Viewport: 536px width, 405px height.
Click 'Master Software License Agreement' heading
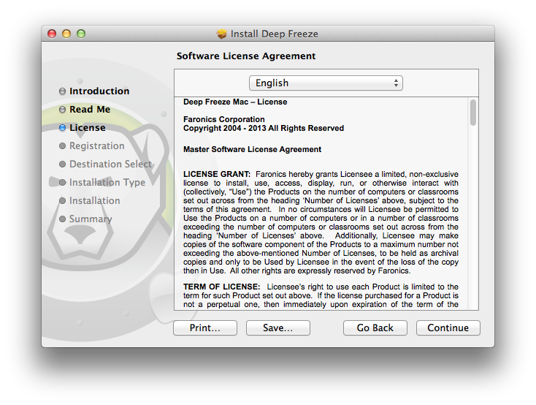coord(252,149)
